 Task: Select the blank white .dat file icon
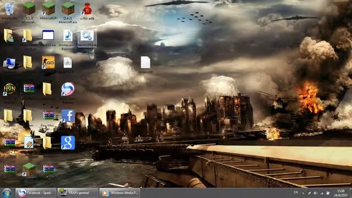[145, 62]
